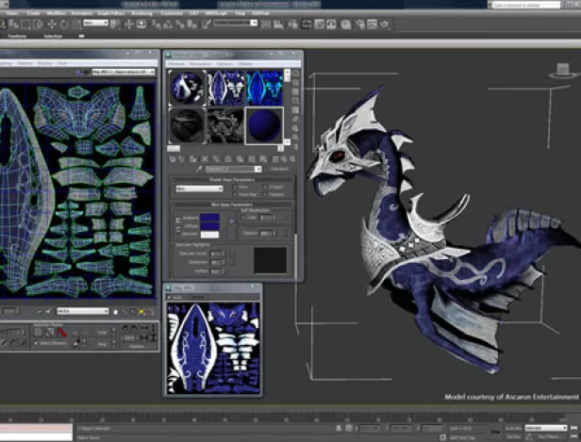Screen dimensions: 581x442
Task: Click the Ambient color swatch
Action: 209,218
